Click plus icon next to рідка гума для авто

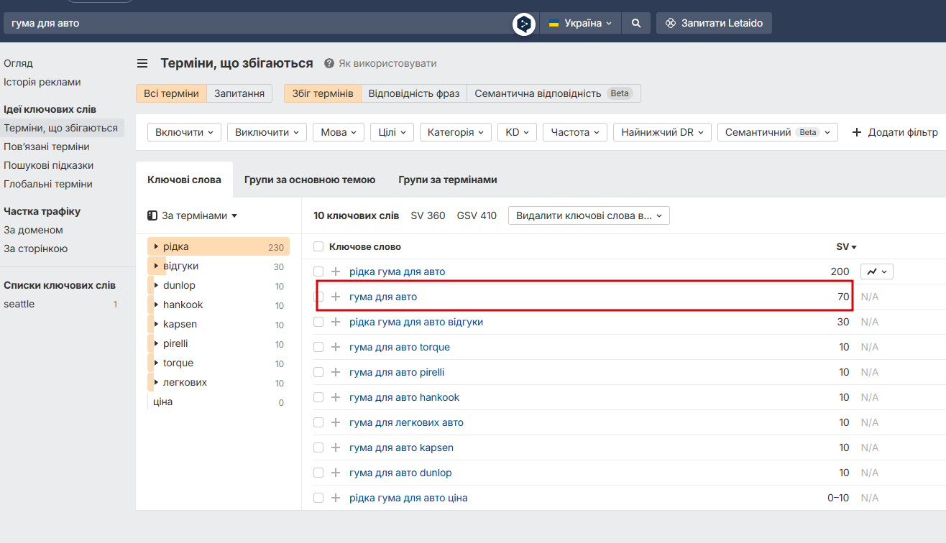point(336,271)
